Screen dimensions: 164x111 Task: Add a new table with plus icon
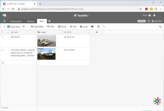(49, 21)
